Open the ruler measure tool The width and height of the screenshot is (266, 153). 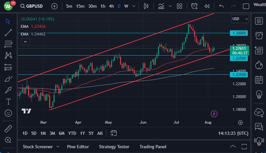(x=8, y=129)
